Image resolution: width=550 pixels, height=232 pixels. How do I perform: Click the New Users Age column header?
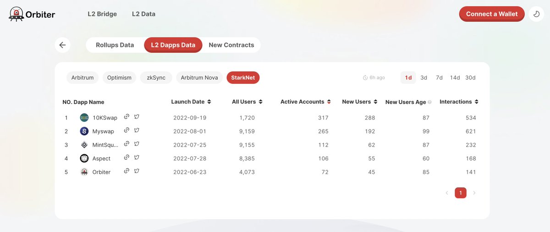(x=406, y=102)
